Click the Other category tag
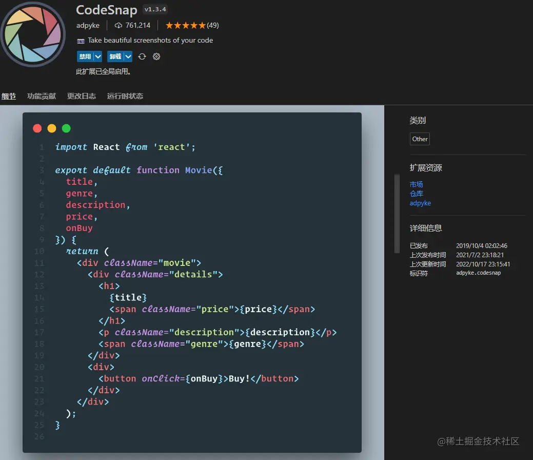Viewport: 533px width, 460px height. point(420,139)
